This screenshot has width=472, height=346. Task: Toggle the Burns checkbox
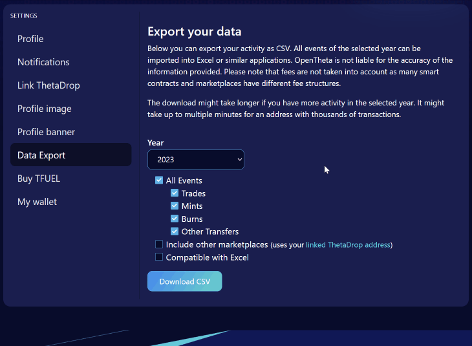click(175, 219)
